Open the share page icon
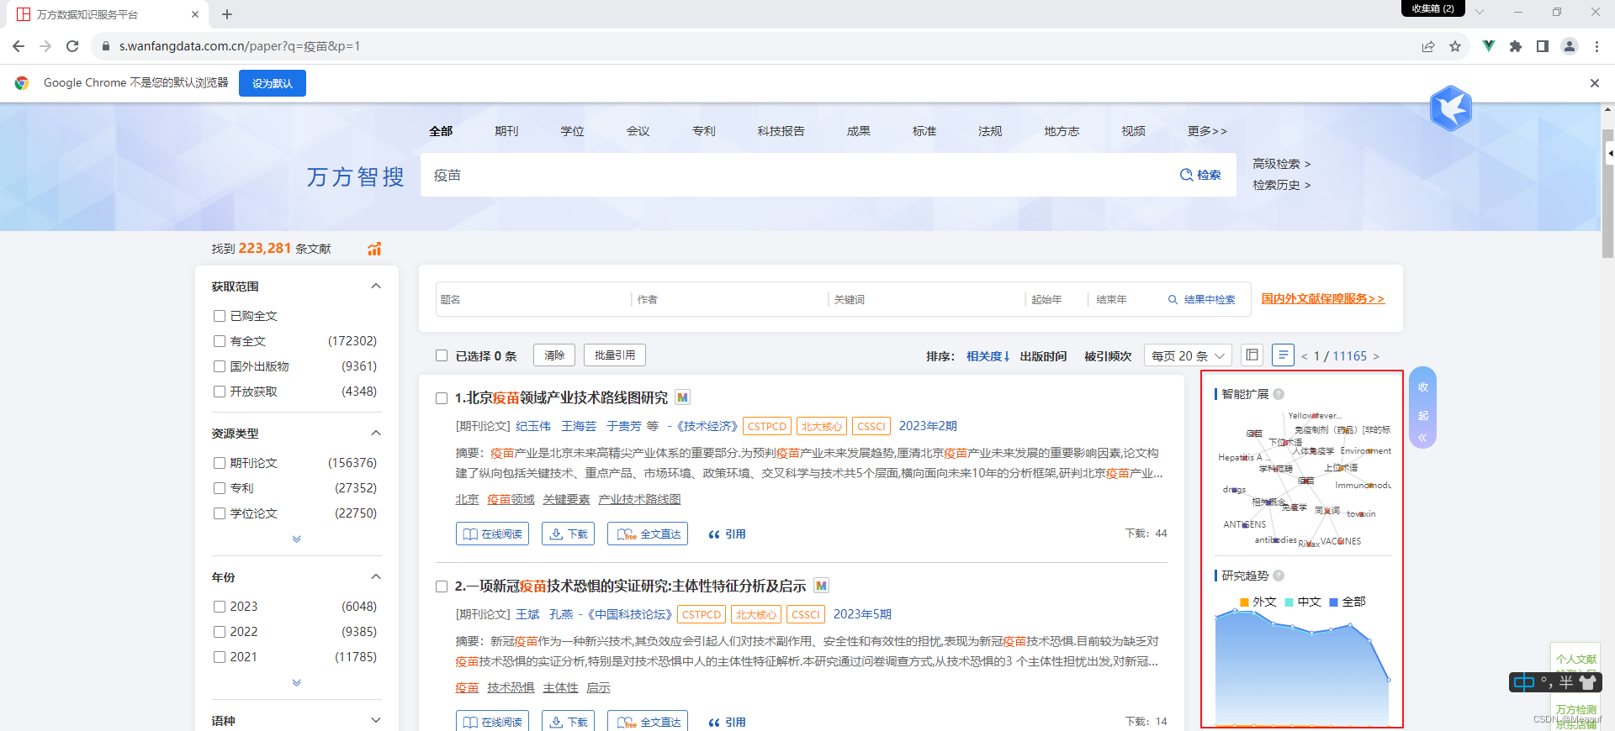Viewport: 1615px width, 731px height. click(1428, 46)
